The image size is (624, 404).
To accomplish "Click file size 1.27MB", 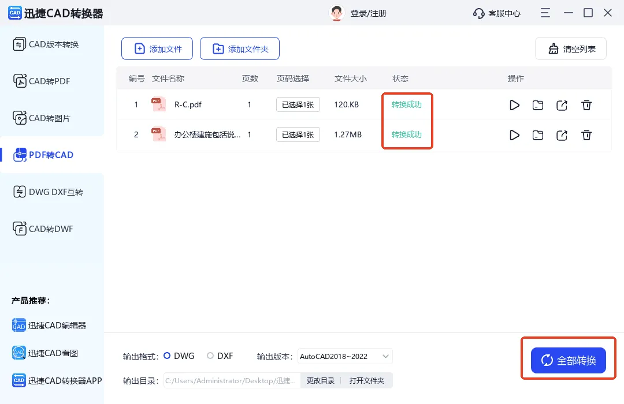I will point(347,134).
